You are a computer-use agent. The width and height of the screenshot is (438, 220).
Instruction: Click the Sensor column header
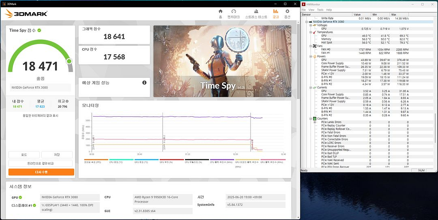tap(326, 15)
